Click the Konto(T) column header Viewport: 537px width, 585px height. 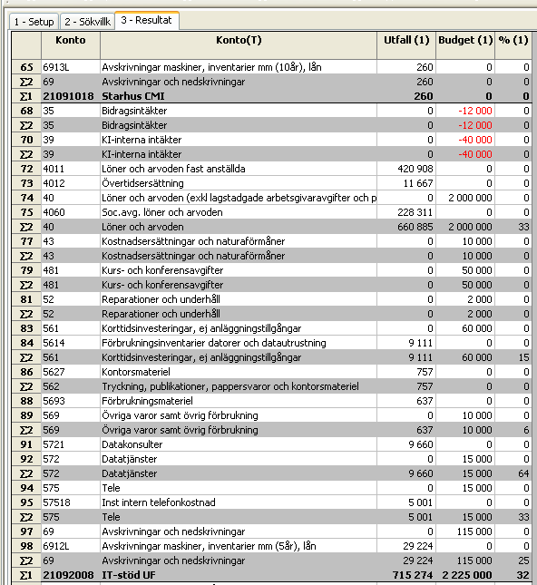pyautogui.click(x=239, y=45)
